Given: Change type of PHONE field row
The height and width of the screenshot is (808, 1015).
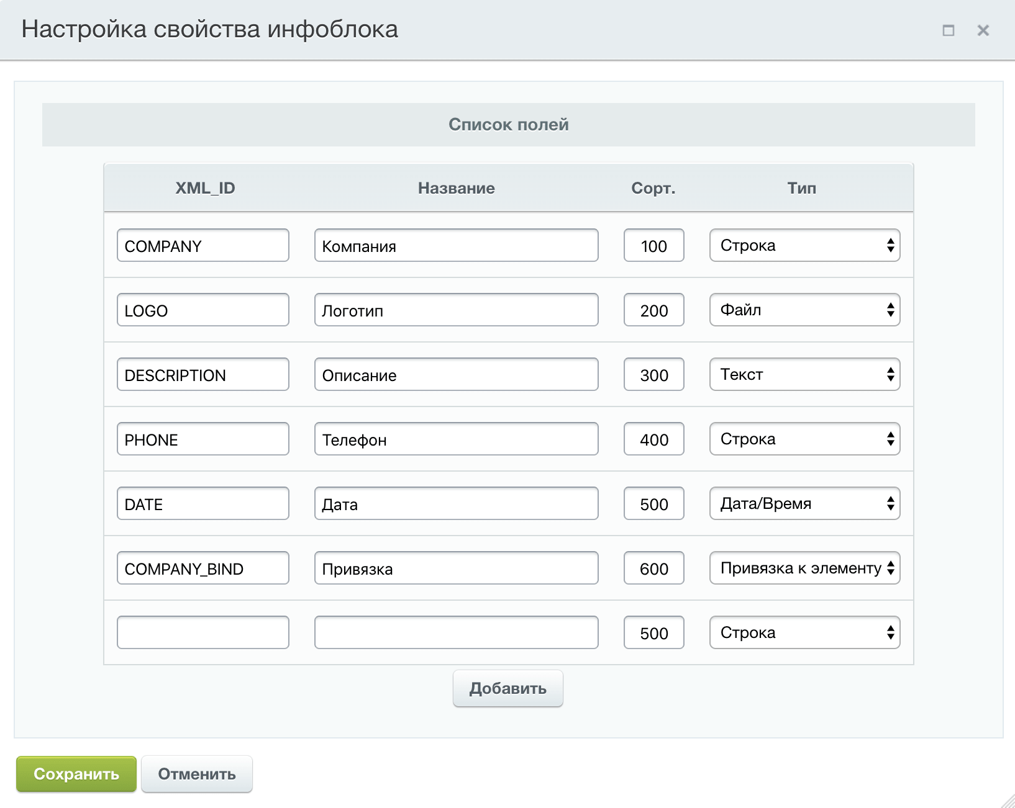Looking at the screenshot, I should click(804, 439).
